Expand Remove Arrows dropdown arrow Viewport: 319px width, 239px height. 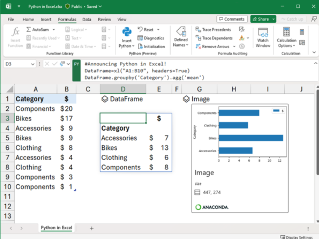[234, 47]
